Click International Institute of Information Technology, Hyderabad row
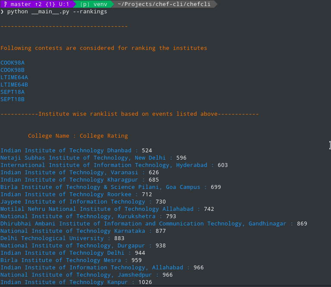Screen dimensions: 331x287 (x=114, y=165)
